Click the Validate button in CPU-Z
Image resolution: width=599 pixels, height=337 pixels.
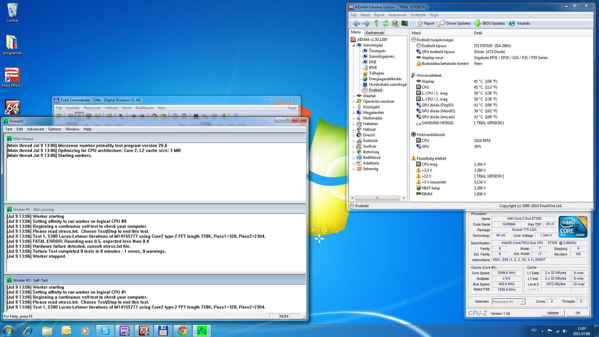(x=553, y=313)
